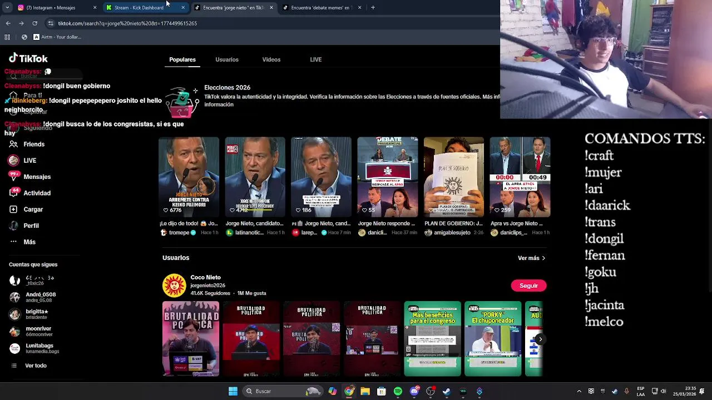Open Mensajes in TikTok sidebar
Screen dimensions: 712x400
(29, 177)
